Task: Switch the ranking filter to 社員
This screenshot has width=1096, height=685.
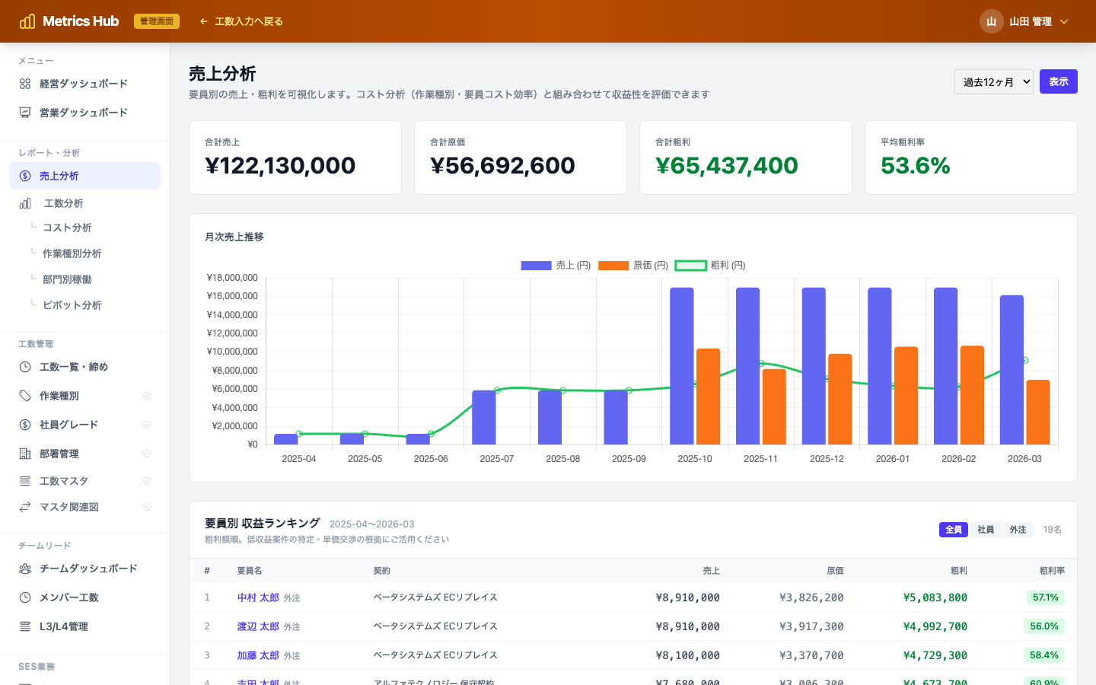Action: [x=985, y=529]
